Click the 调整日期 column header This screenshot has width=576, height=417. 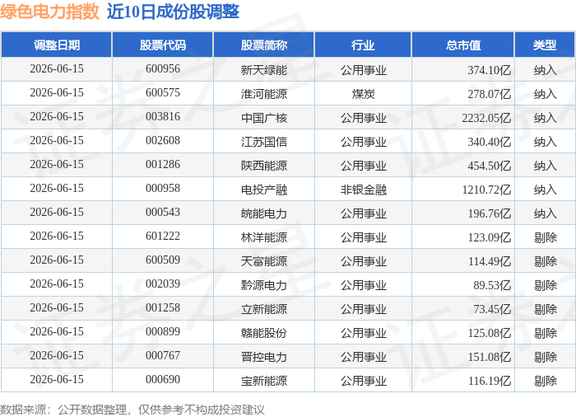tap(57, 45)
